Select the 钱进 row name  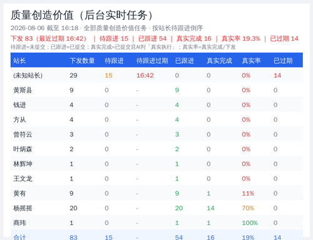pyautogui.click(x=19, y=105)
